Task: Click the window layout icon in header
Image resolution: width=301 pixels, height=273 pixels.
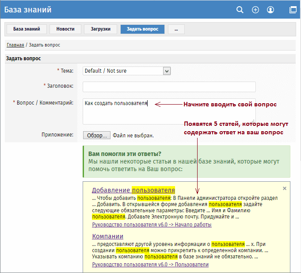Action: [x=293, y=10]
